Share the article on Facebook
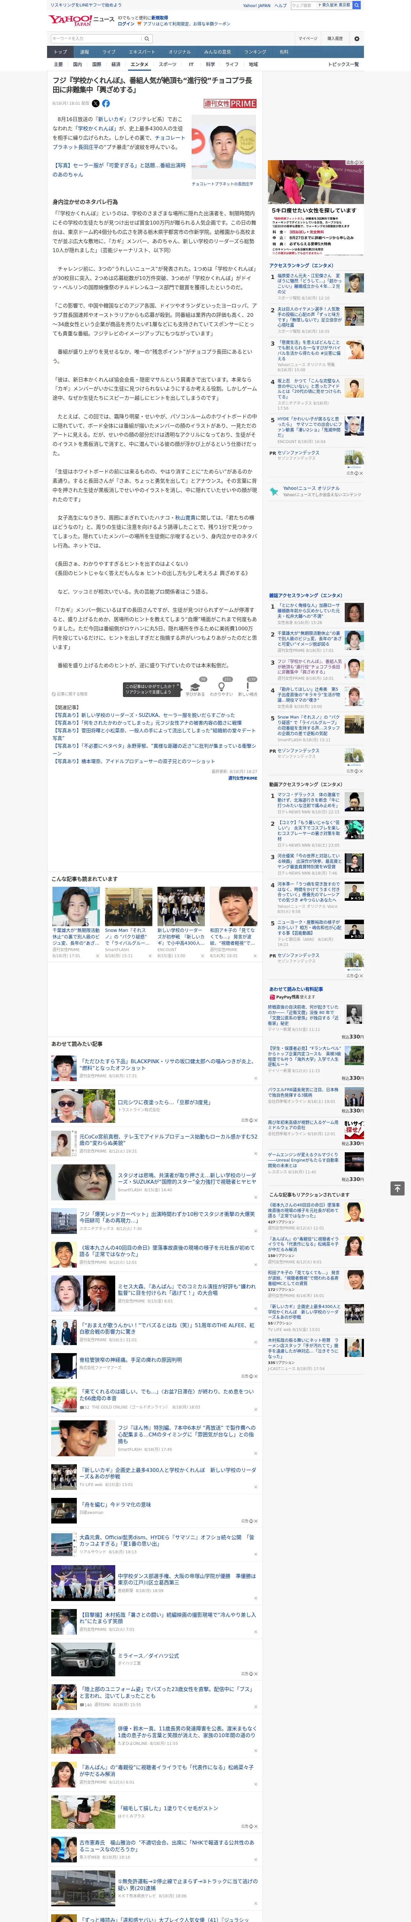 (x=106, y=104)
